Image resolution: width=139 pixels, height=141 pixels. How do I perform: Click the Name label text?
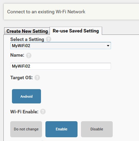point(17,55)
